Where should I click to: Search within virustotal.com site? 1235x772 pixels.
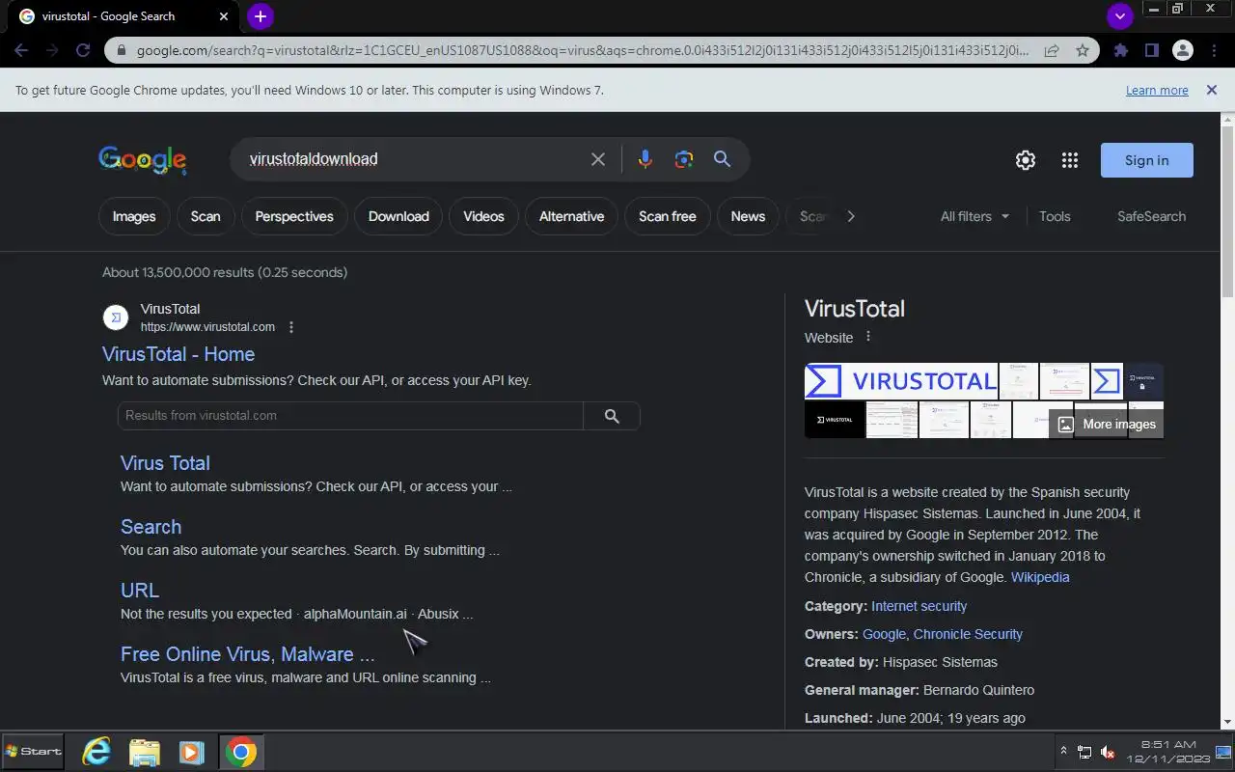coord(612,416)
